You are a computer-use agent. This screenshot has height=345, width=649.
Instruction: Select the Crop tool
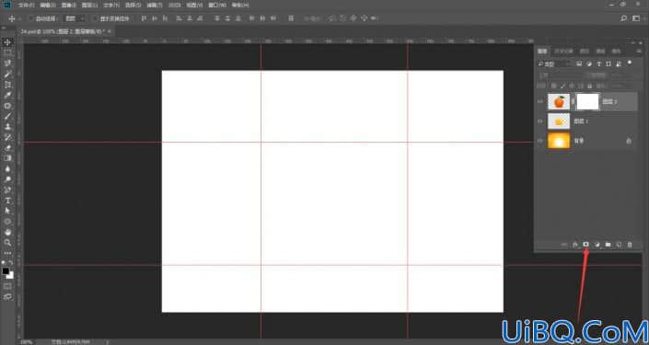[8, 85]
